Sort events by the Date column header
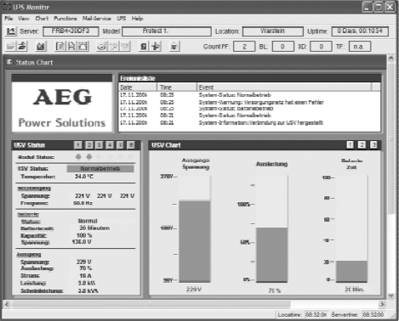 click(138, 87)
